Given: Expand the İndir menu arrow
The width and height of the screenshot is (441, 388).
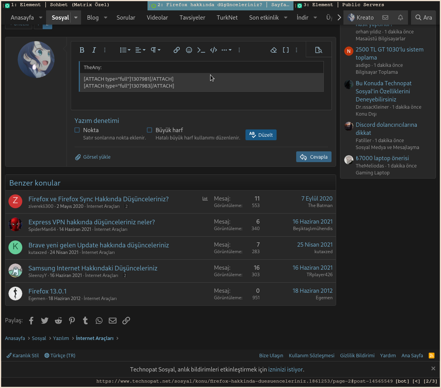Looking at the screenshot, I should point(315,17).
